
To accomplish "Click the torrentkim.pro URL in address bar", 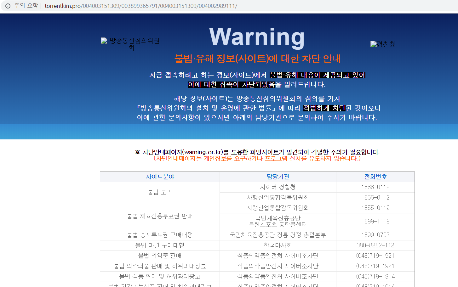I will [x=141, y=6].
